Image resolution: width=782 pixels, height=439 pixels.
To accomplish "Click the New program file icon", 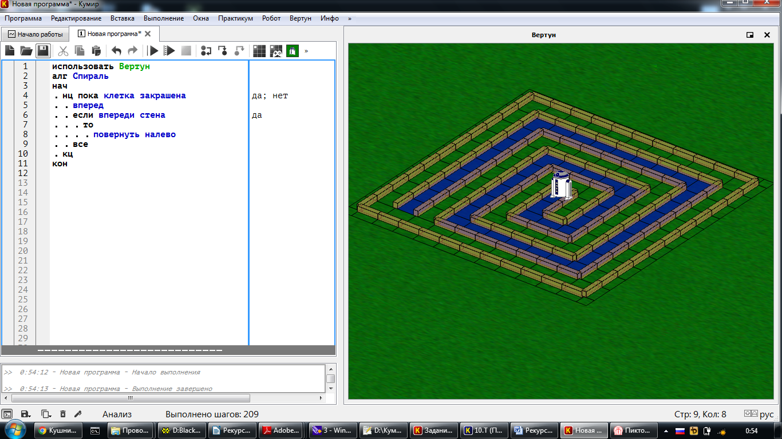I will [x=10, y=51].
